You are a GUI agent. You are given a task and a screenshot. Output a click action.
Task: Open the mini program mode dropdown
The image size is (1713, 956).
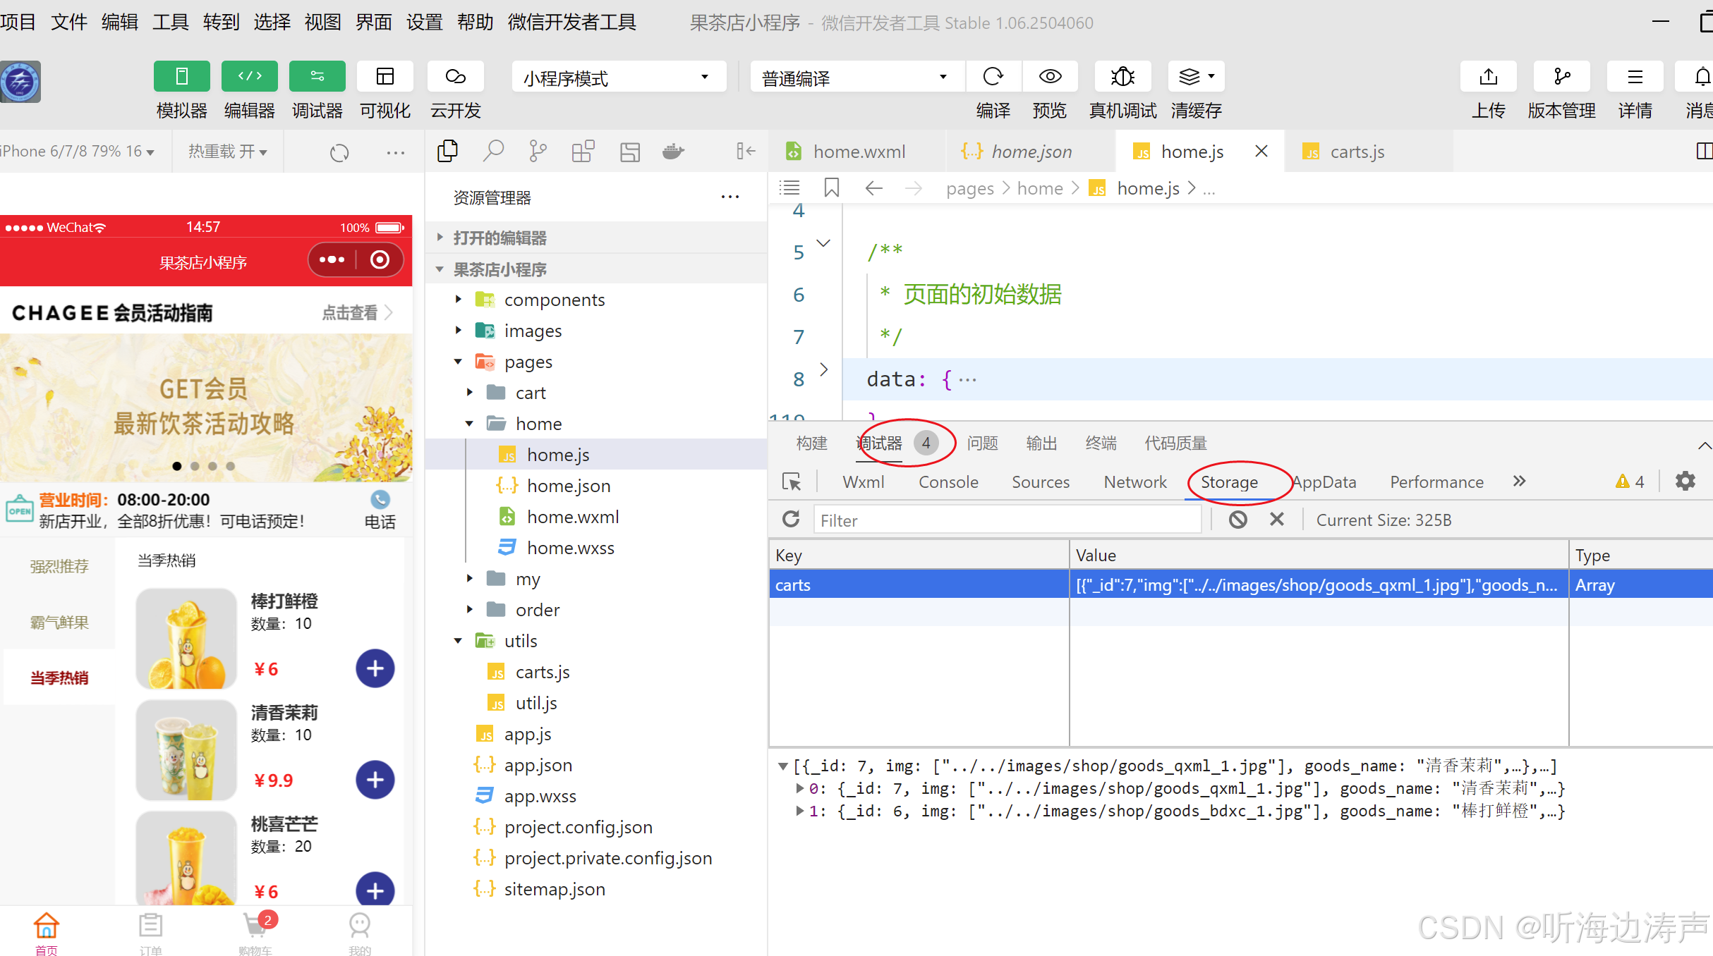pos(617,77)
